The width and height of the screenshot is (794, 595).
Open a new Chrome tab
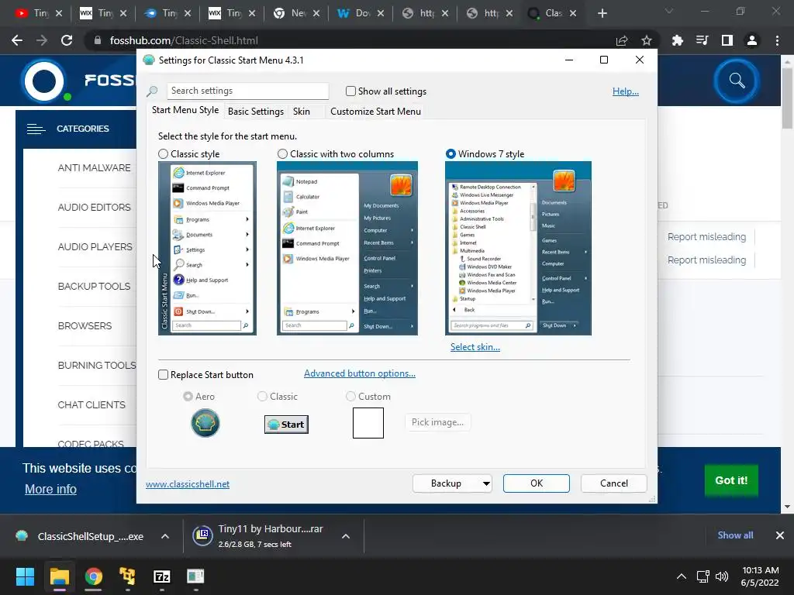click(x=602, y=14)
